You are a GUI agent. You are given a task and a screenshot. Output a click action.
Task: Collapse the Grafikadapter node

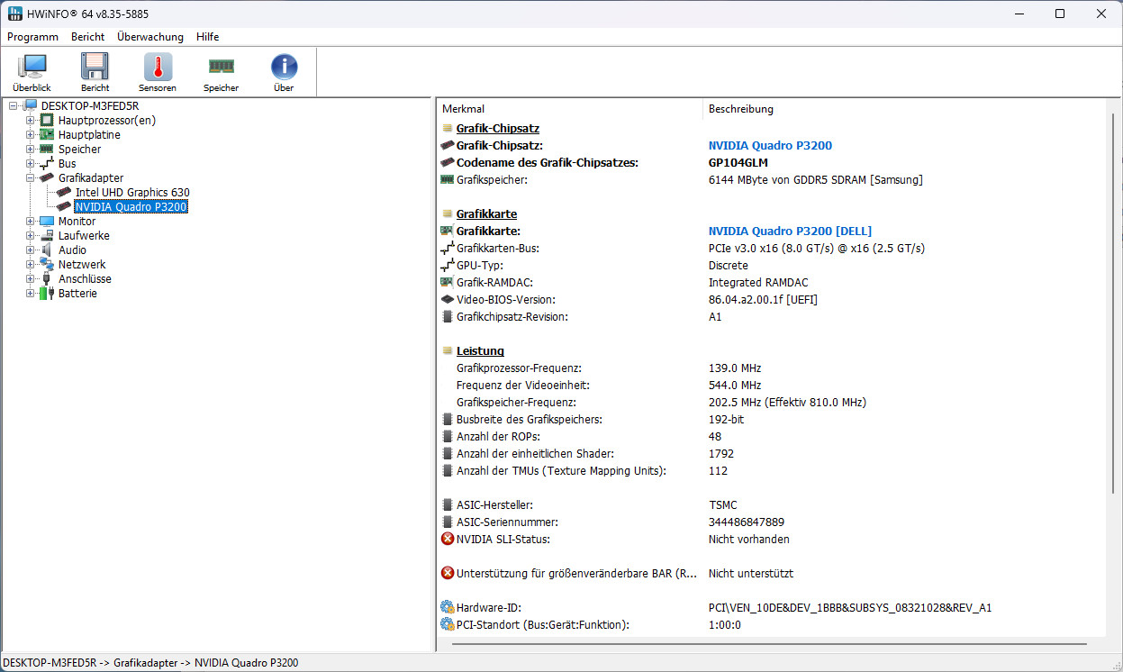(x=31, y=178)
